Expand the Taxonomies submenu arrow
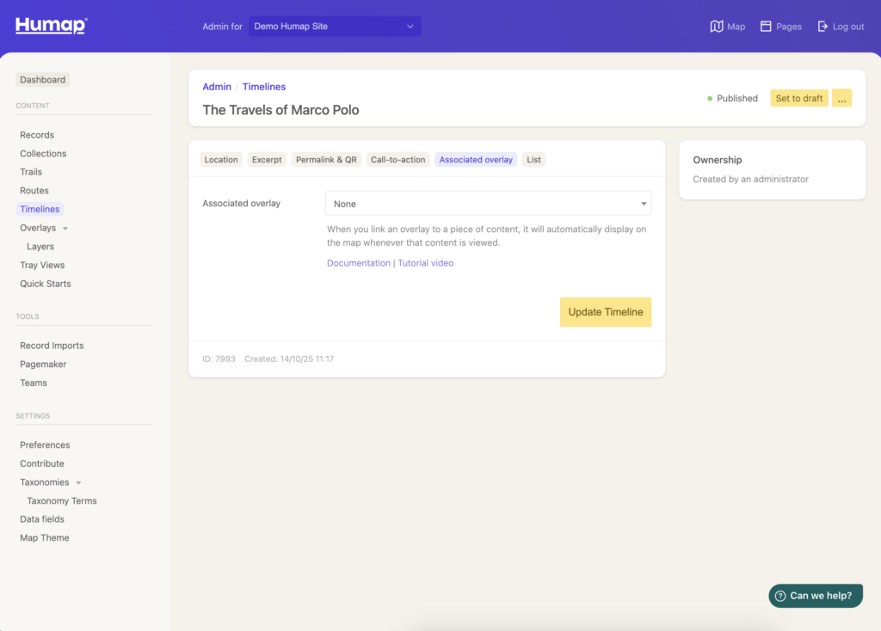Image resolution: width=881 pixels, height=631 pixels. [x=79, y=483]
